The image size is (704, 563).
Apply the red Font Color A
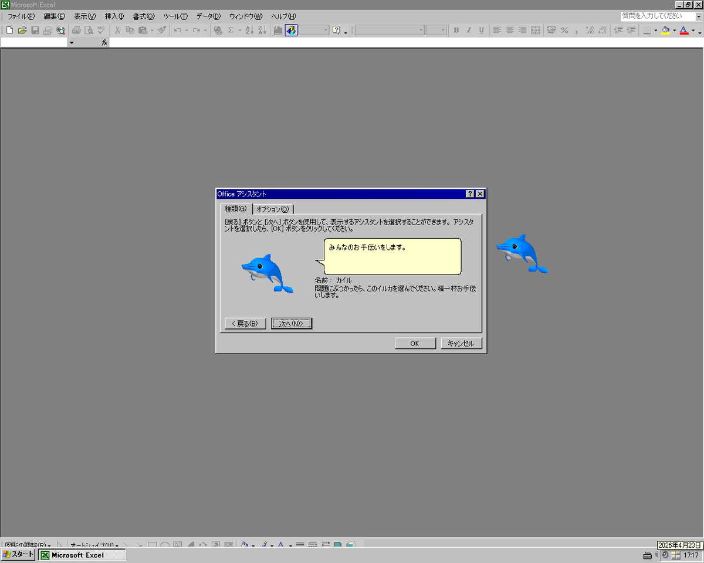pyautogui.click(x=685, y=30)
